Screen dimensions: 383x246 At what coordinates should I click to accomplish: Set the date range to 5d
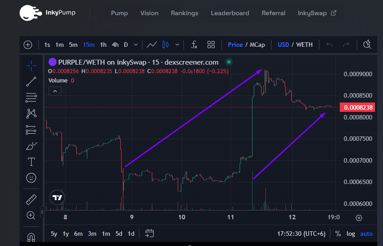point(119,234)
